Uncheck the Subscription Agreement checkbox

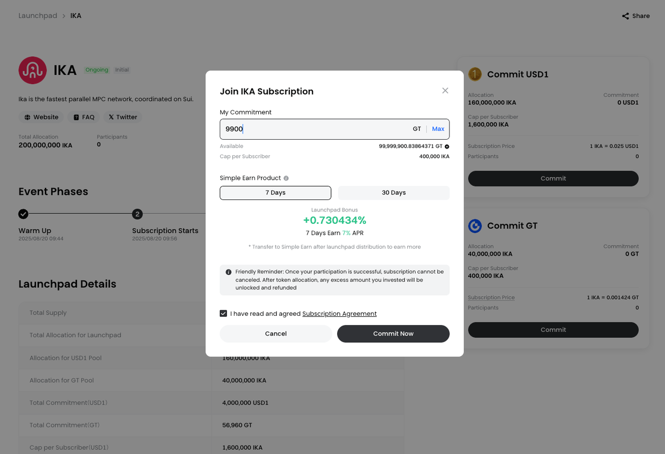point(223,314)
